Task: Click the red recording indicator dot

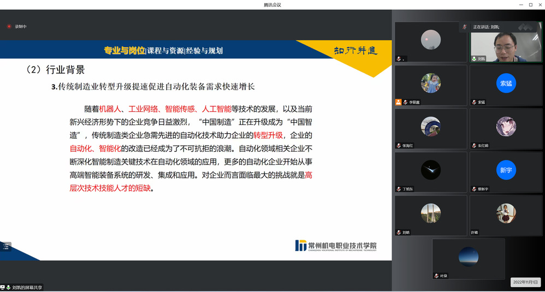Action: pos(9,26)
